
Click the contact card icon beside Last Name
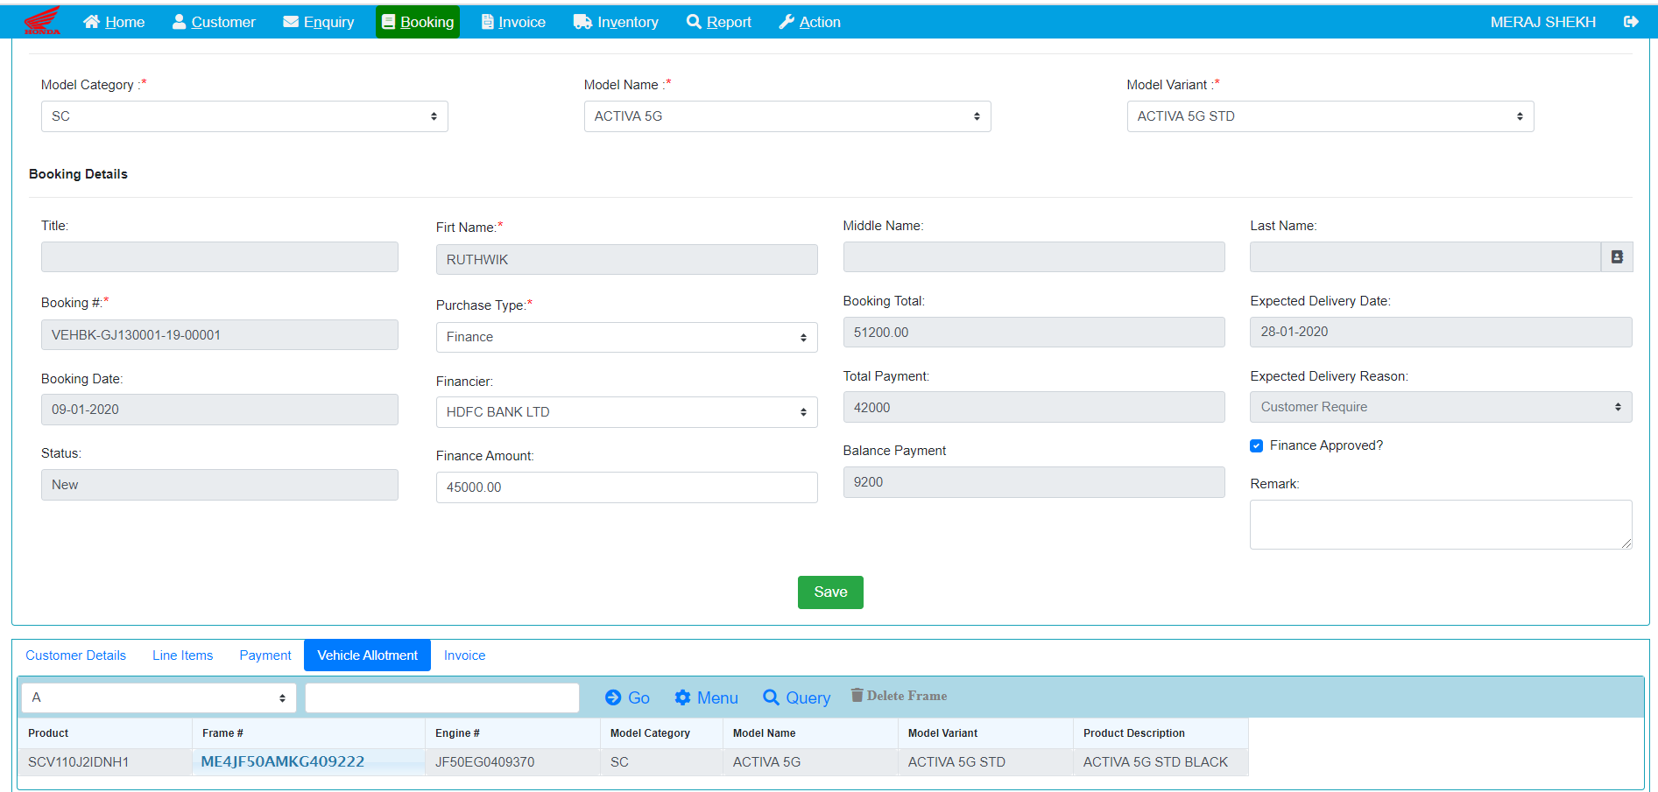coord(1618,256)
